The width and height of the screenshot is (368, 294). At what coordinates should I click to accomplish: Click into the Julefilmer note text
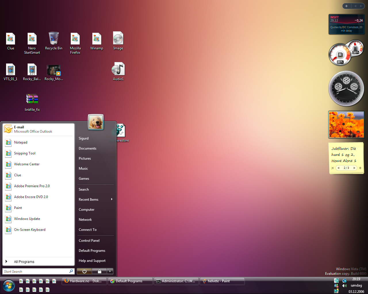pyautogui.click(x=344, y=154)
